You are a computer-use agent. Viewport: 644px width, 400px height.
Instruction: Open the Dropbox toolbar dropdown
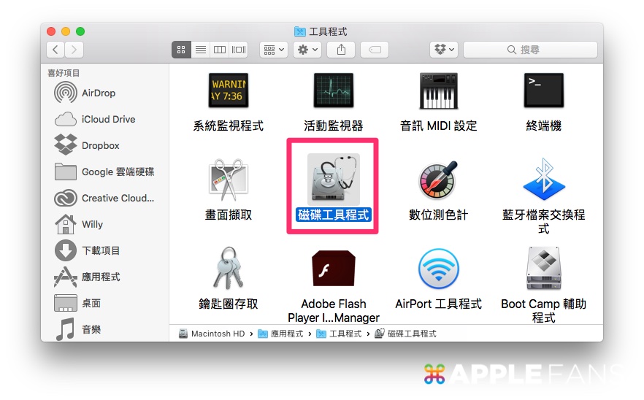click(444, 50)
